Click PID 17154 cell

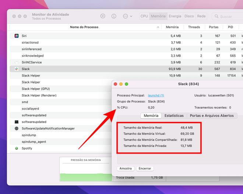[x=231, y=76]
